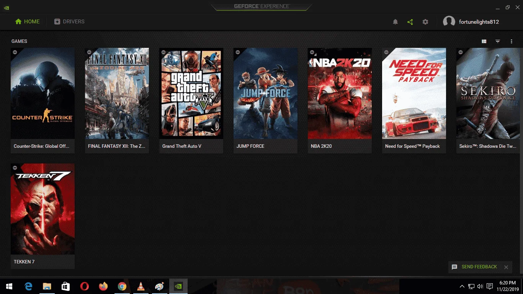Open the games filter icon
The image size is (523, 294).
point(498,41)
